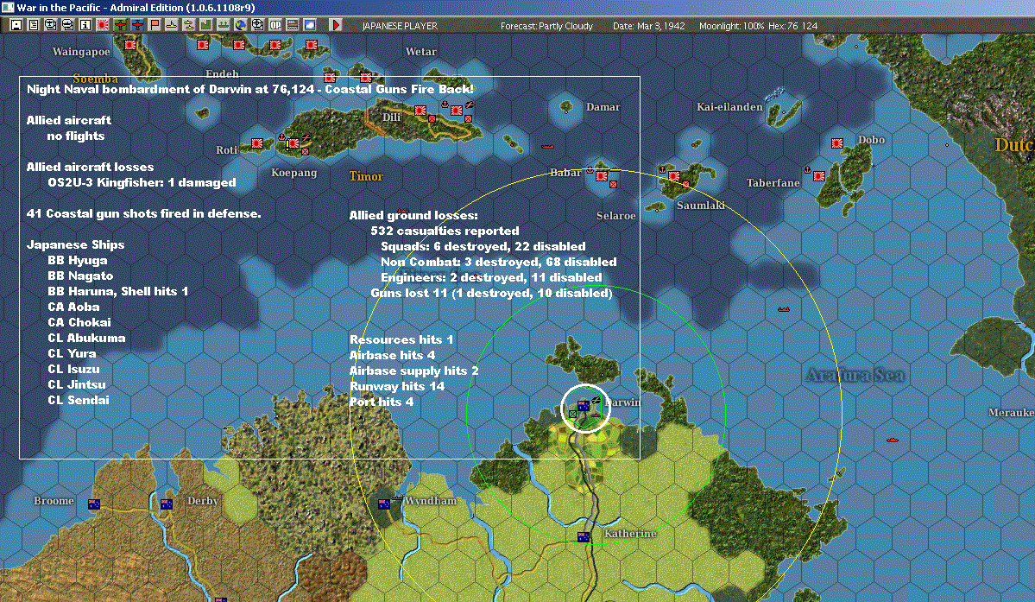Click the cloud weather toolbar icon

pos(310,25)
